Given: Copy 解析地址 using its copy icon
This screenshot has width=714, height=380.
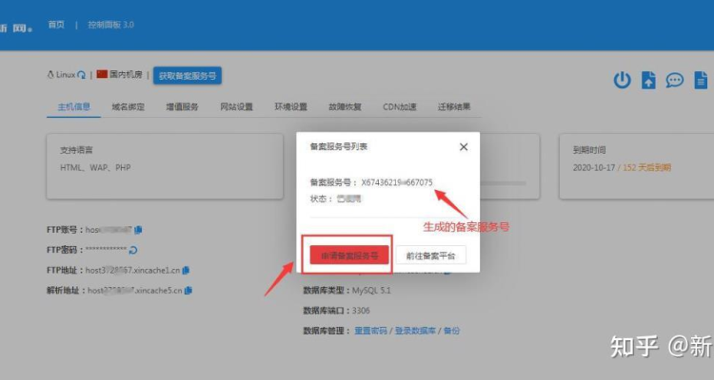Looking at the screenshot, I should click(188, 291).
